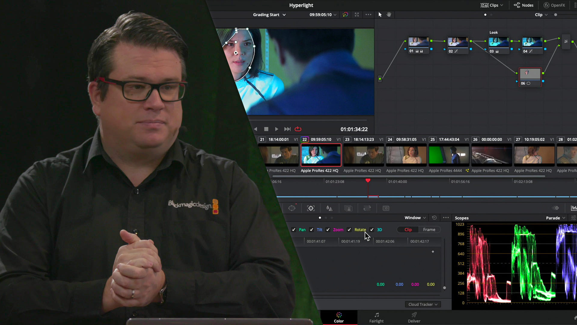Click the play reverse button
This screenshot has height=325, width=577.
tap(255, 129)
